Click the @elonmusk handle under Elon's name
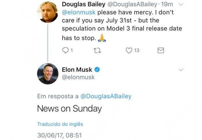The width and height of the screenshot is (202, 140). click(78, 78)
